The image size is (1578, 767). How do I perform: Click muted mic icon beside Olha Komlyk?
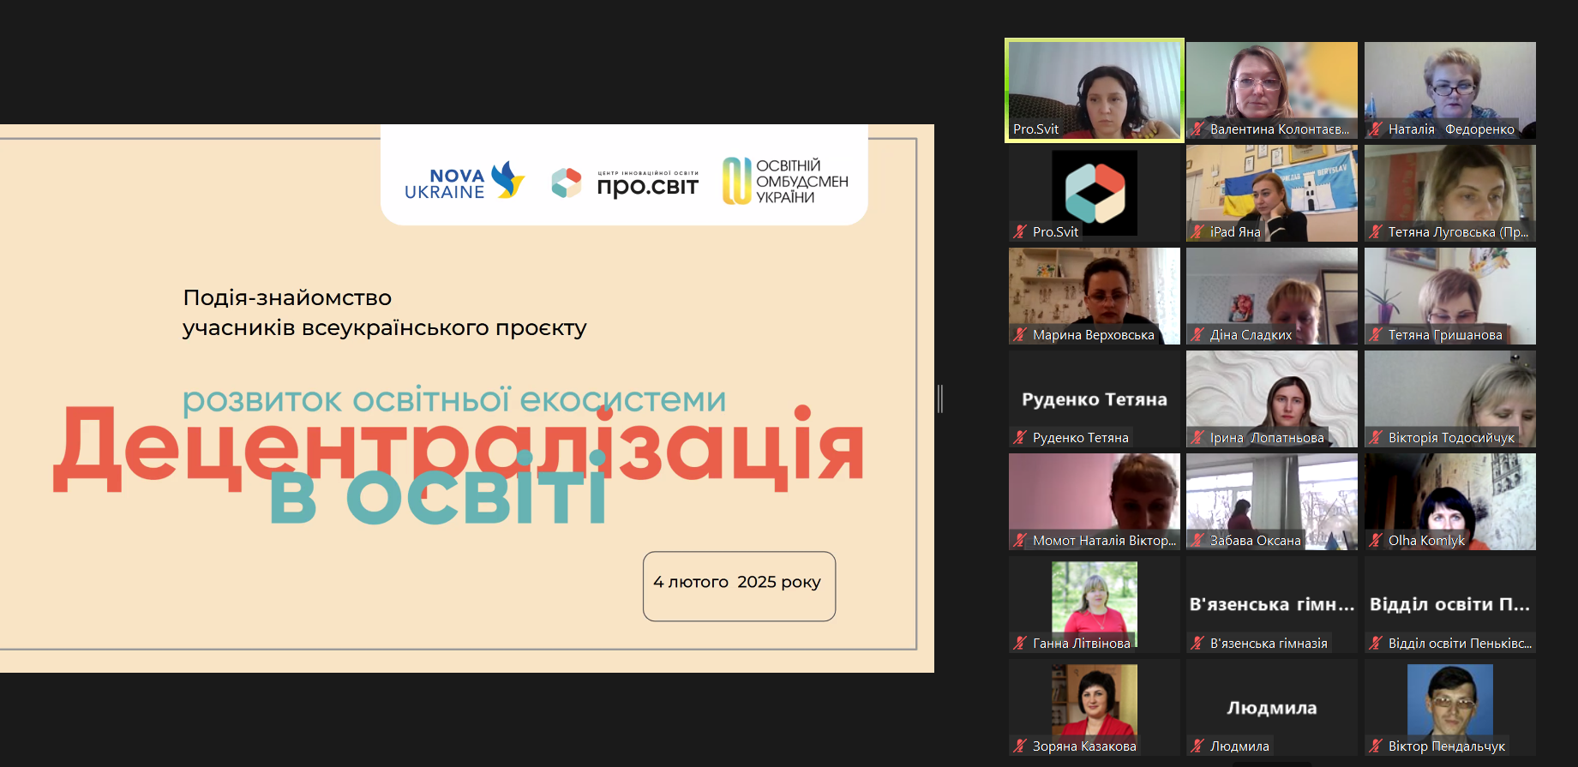(x=1376, y=541)
